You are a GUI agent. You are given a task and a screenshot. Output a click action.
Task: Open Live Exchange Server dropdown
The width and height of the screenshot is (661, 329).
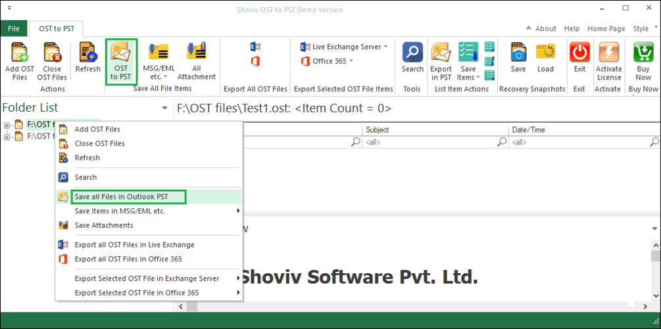(344, 47)
